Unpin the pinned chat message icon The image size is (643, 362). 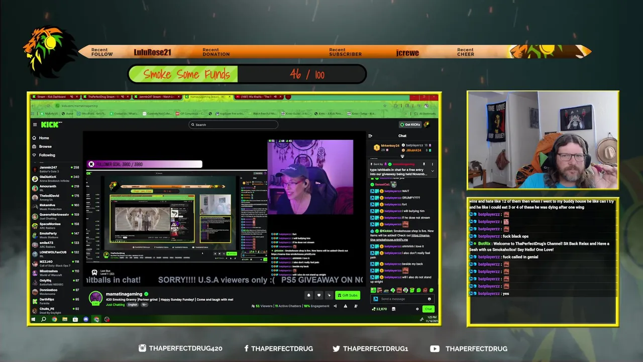click(x=423, y=164)
